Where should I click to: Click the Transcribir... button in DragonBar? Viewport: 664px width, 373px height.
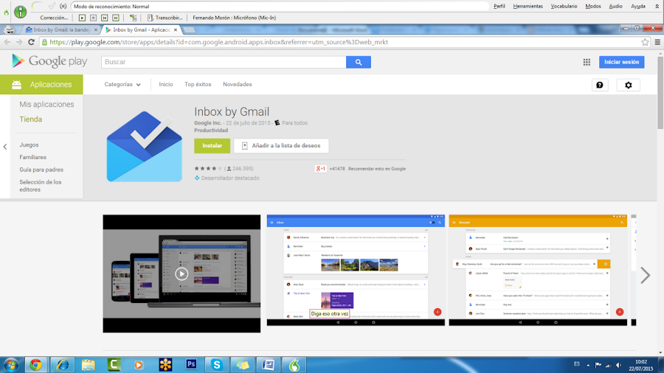click(x=165, y=18)
